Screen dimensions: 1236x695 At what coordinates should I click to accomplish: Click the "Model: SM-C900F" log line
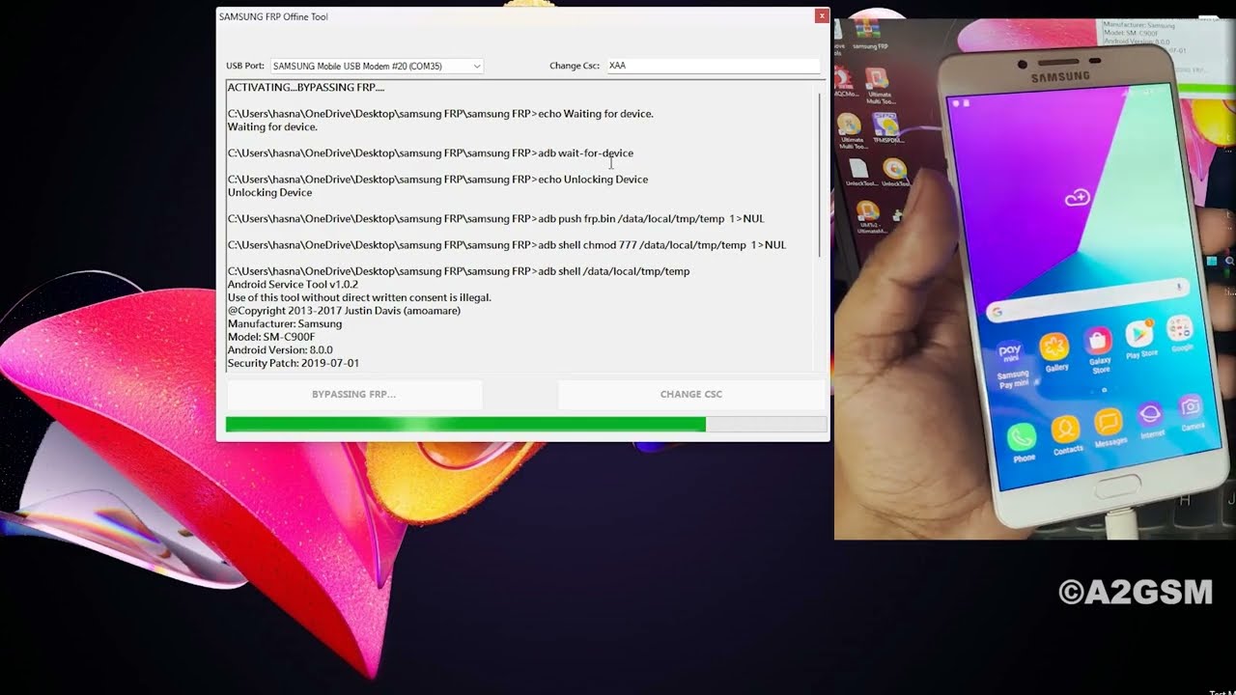pyautogui.click(x=271, y=337)
